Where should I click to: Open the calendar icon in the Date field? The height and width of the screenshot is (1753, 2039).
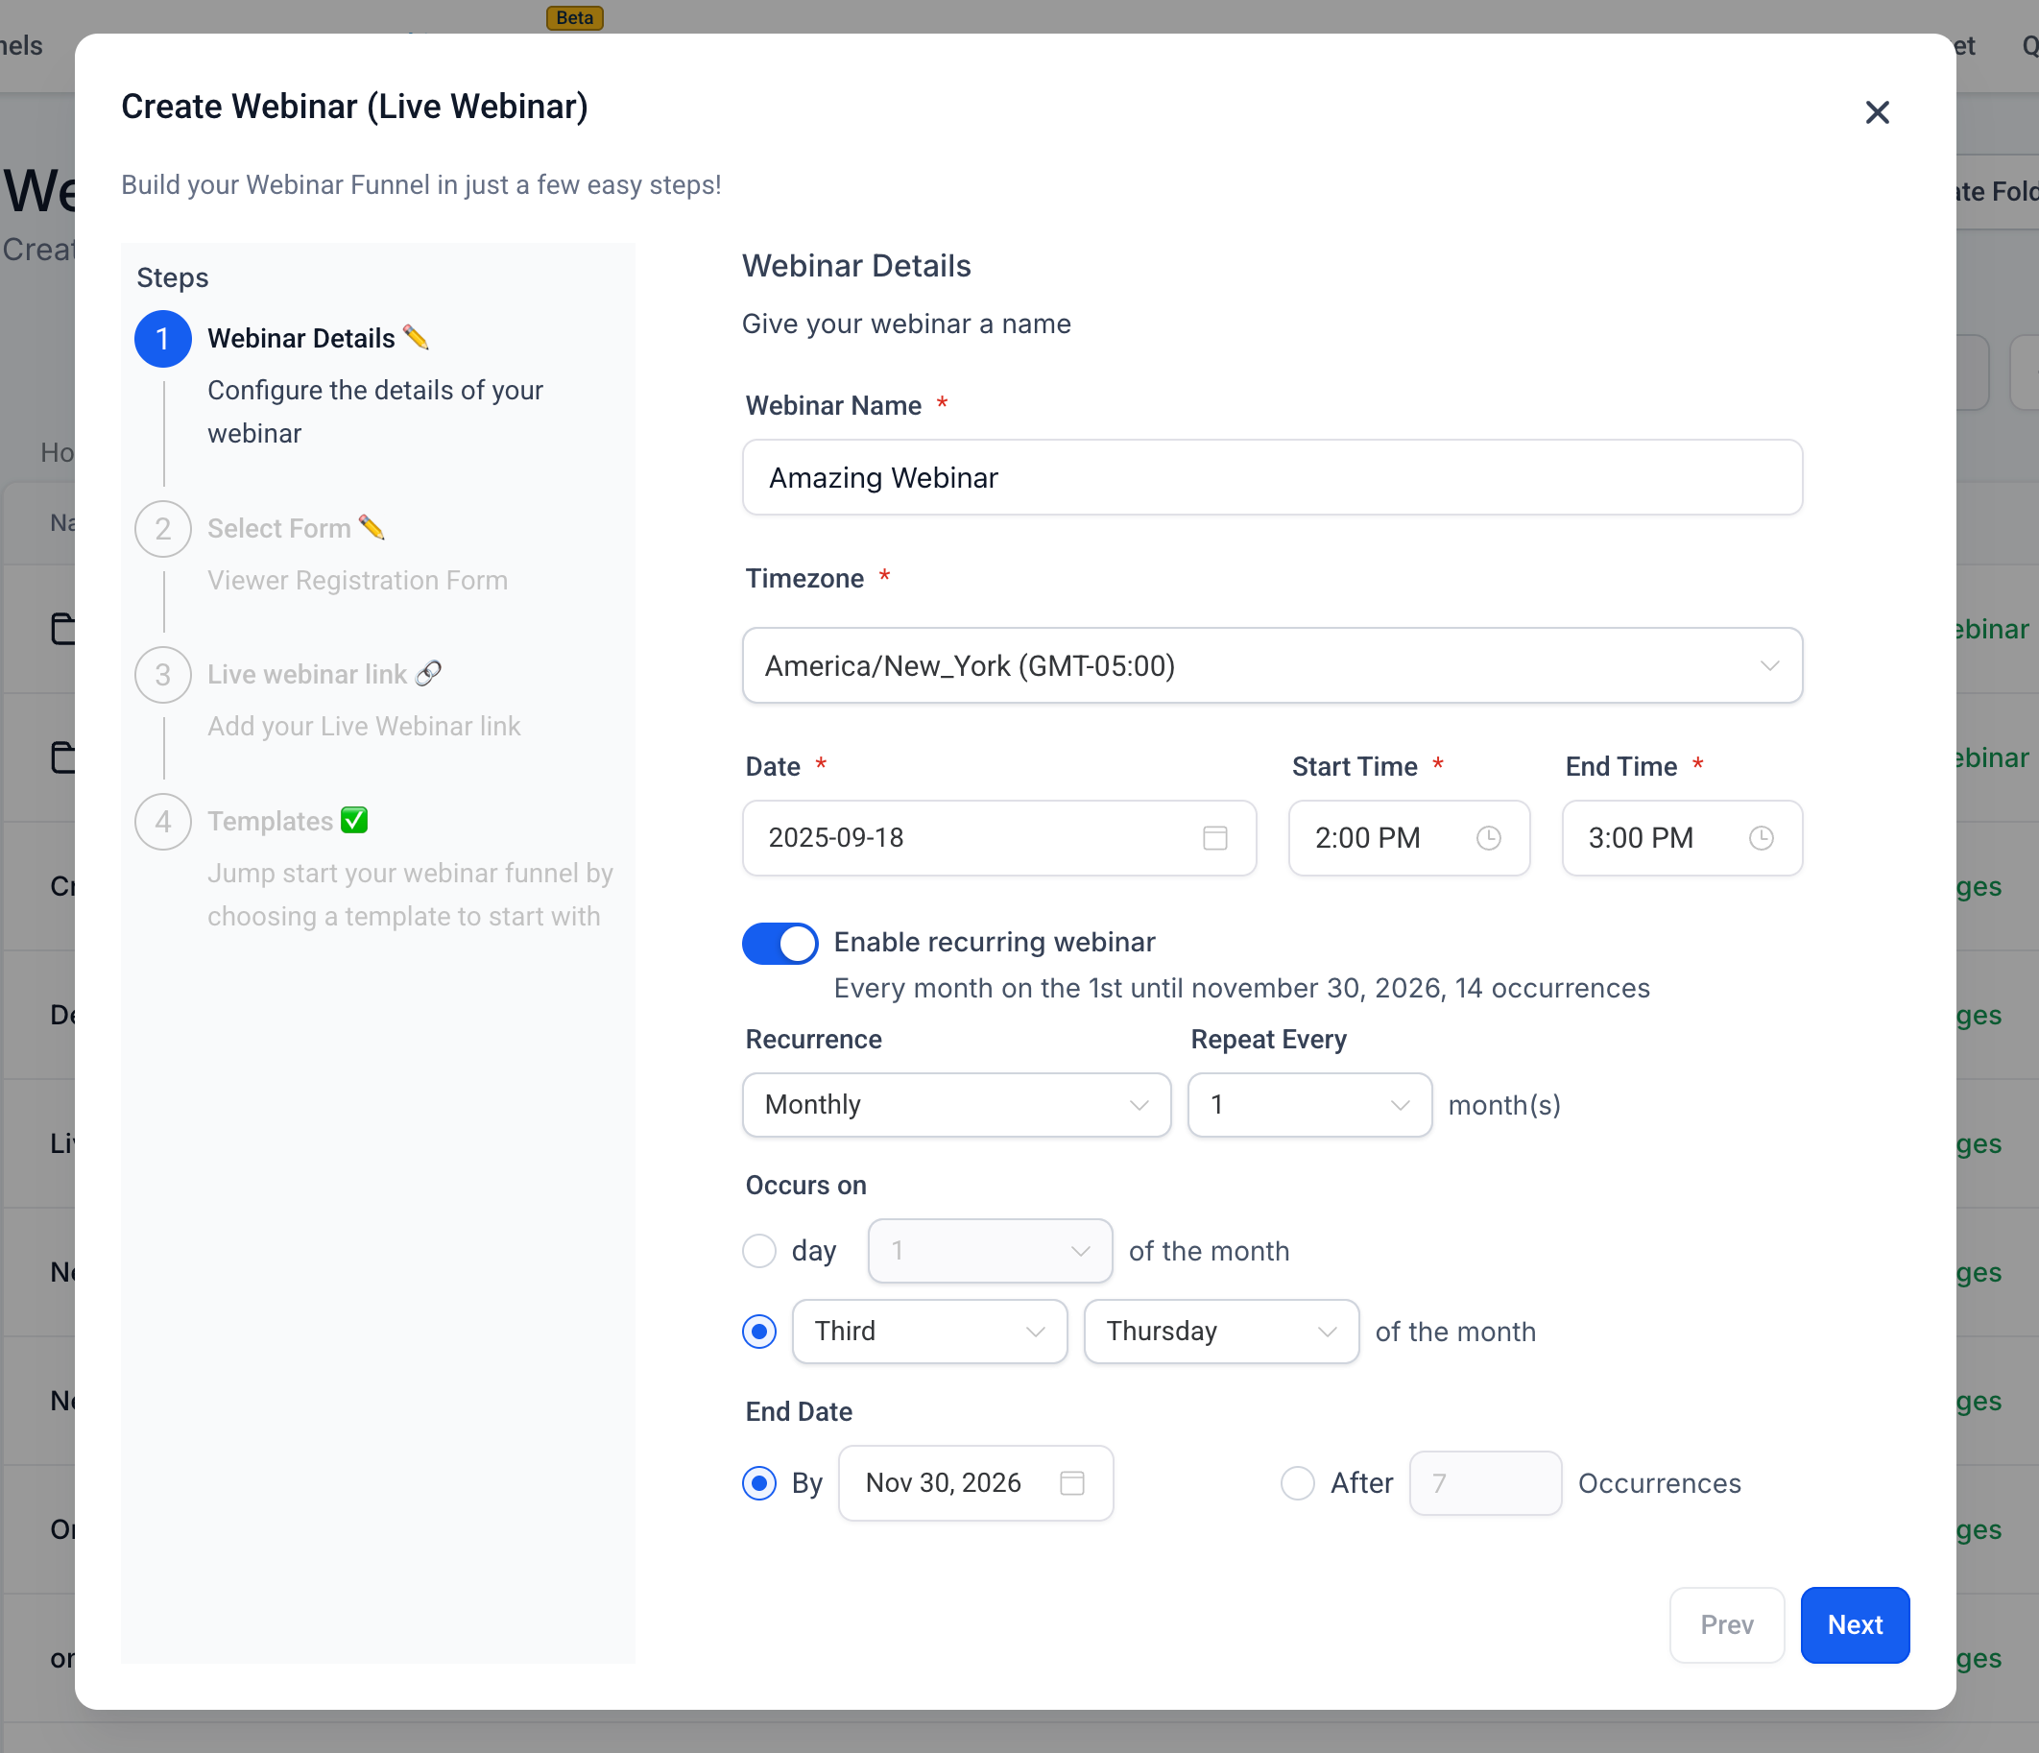point(1216,838)
